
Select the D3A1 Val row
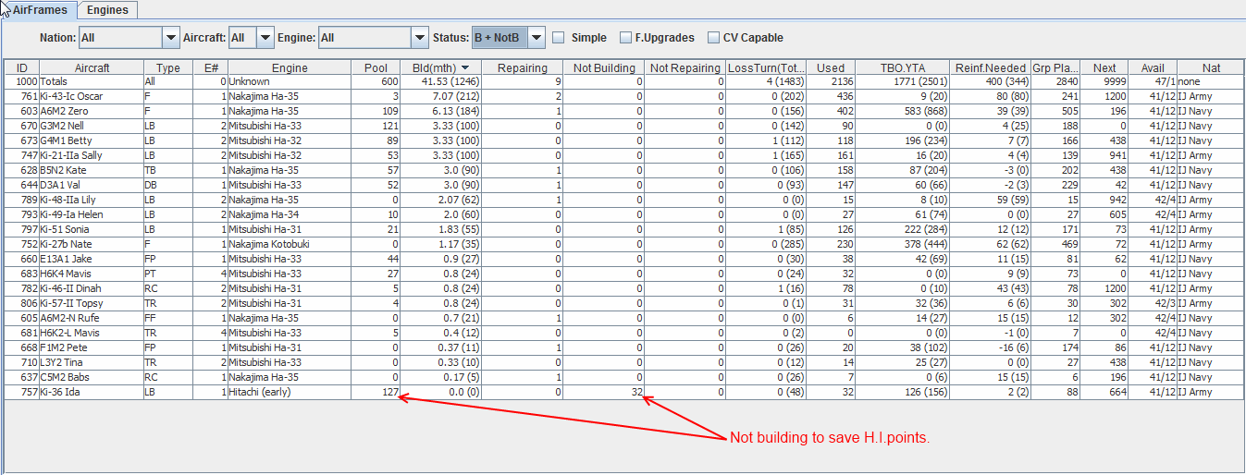tap(624, 186)
